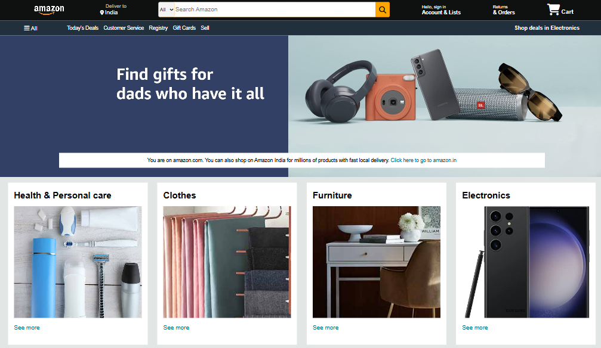This screenshot has width=601, height=348.
Task: Open the hamburger All menu
Action: (30, 28)
